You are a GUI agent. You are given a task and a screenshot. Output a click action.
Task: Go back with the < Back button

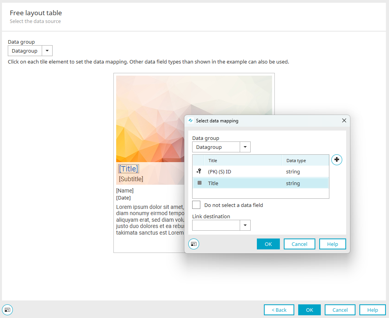coord(279,310)
